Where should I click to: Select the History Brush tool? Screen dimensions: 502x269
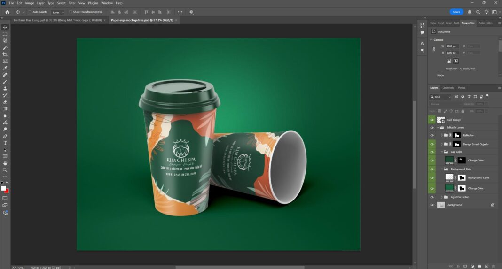5,95
